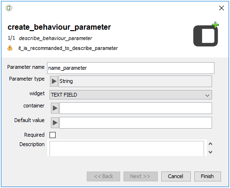Open Default value arrow selector
The height and width of the screenshot is (188, 230).
click(x=55, y=123)
